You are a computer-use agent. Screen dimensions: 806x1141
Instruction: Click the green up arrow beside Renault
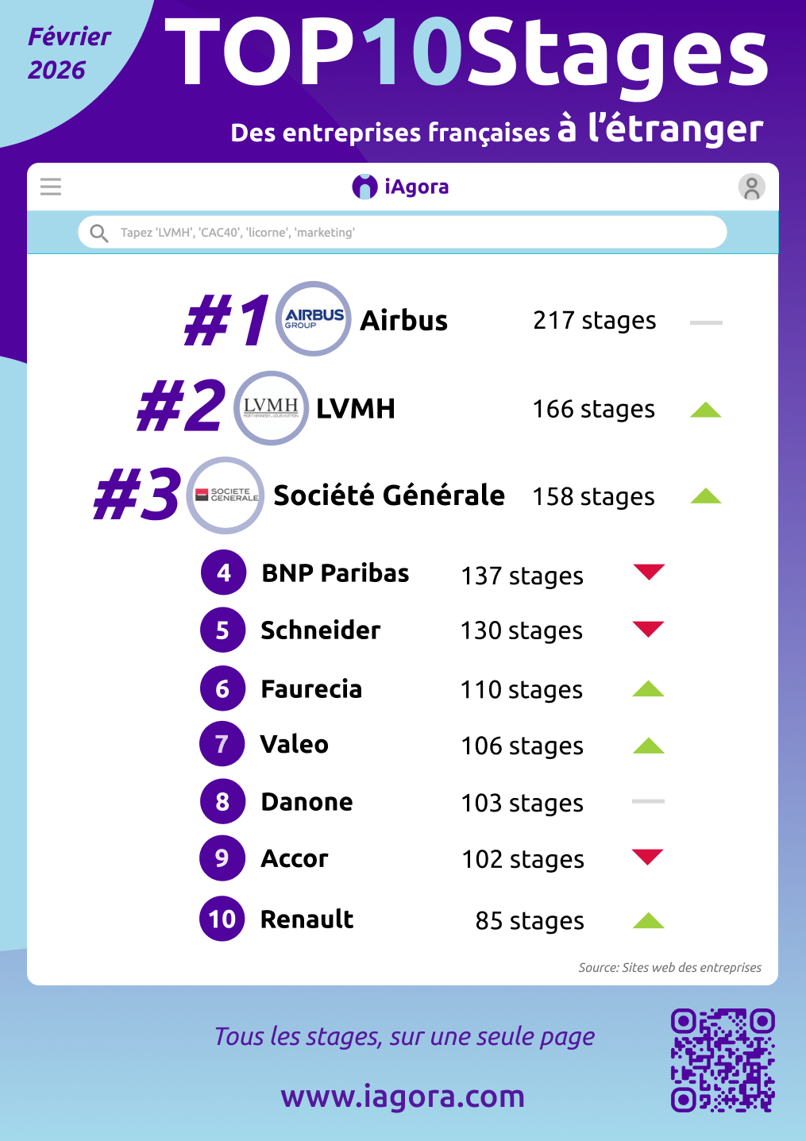point(648,921)
